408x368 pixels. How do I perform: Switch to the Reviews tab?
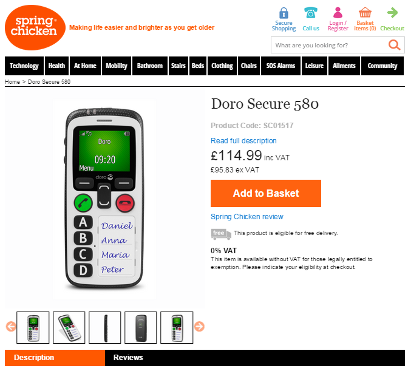point(128,357)
